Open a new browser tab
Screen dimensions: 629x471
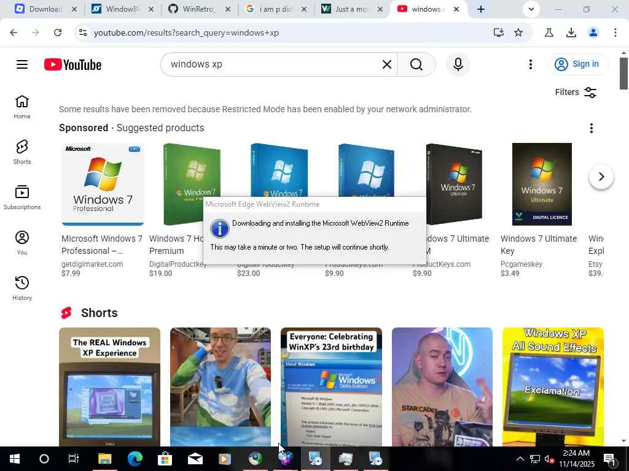480,9
